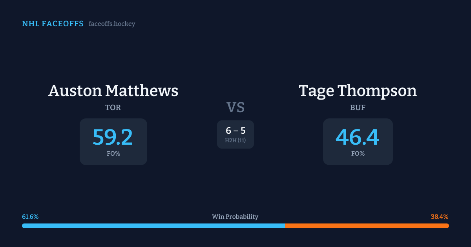Select the Tage Thompson player name
This screenshot has width=471, height=247.
pos(358,91)
